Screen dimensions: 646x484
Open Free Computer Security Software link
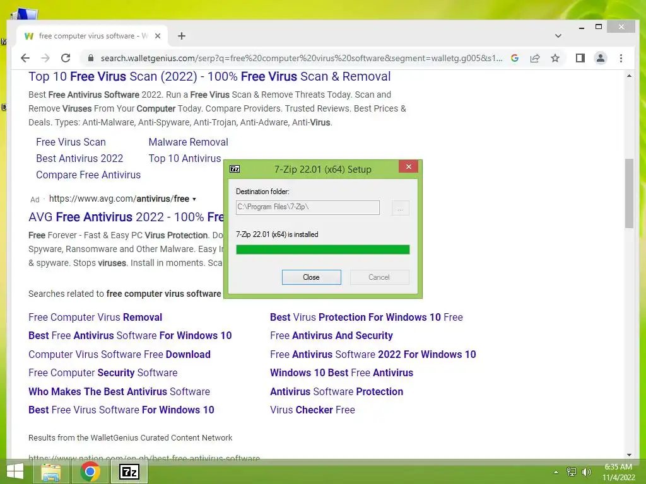point(103,372)
